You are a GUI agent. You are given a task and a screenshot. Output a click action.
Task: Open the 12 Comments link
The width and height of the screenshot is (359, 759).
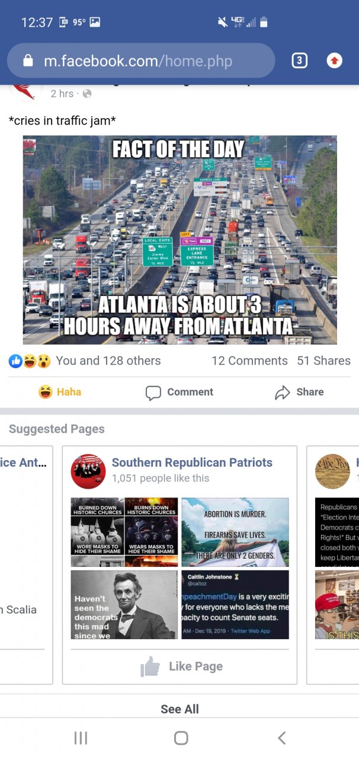pos(249,361)
